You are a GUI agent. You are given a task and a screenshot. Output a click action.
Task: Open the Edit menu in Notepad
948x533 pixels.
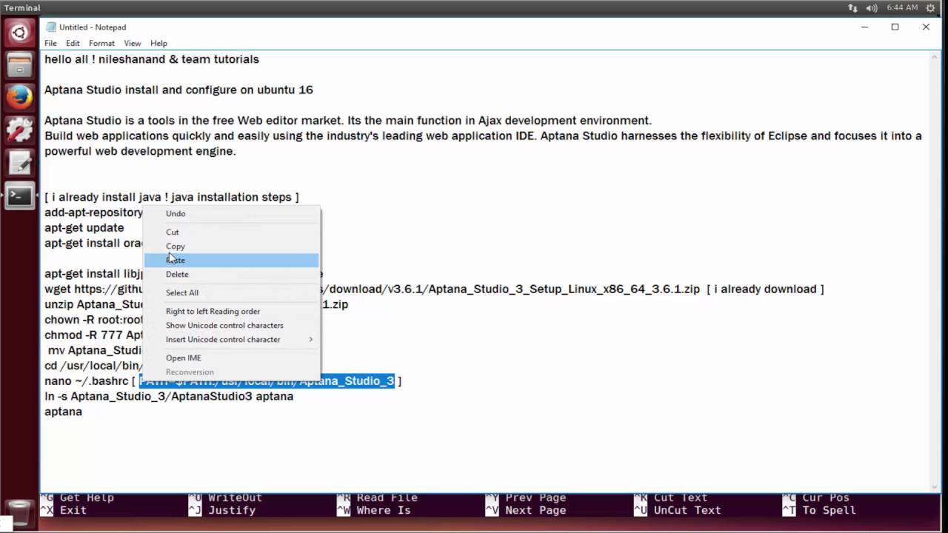pos(73,43)
